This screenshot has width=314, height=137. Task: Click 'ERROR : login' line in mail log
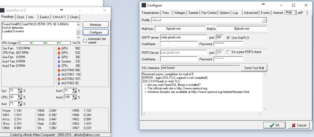(175, 78)
